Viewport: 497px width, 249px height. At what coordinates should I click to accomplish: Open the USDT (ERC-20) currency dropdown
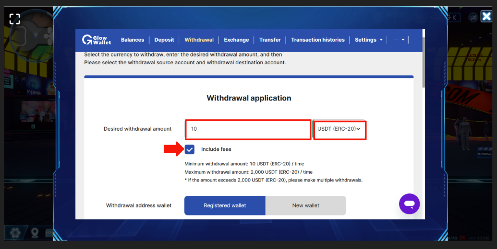pyautogui.click(x=339, y=129)
